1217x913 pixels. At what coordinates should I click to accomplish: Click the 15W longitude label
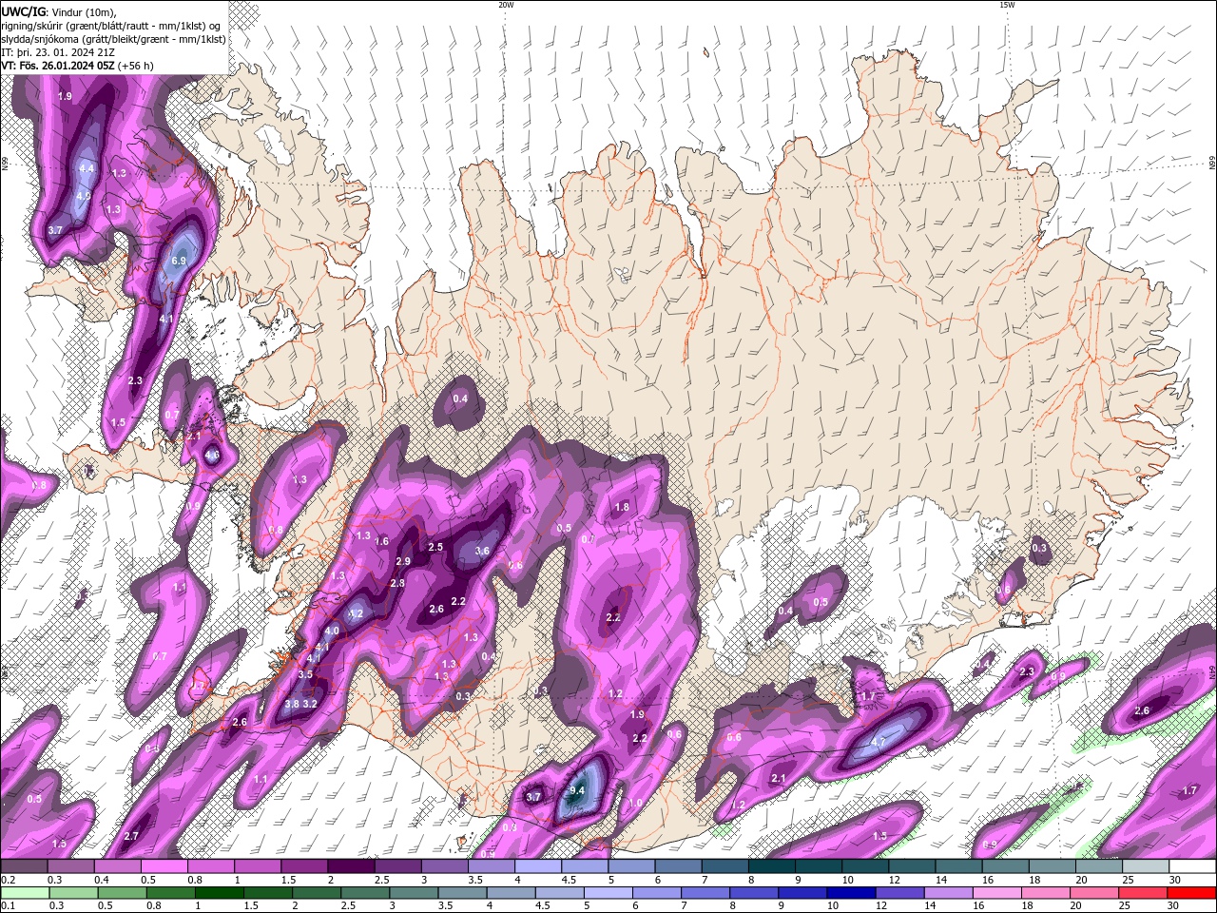[x=1007, y=5]
